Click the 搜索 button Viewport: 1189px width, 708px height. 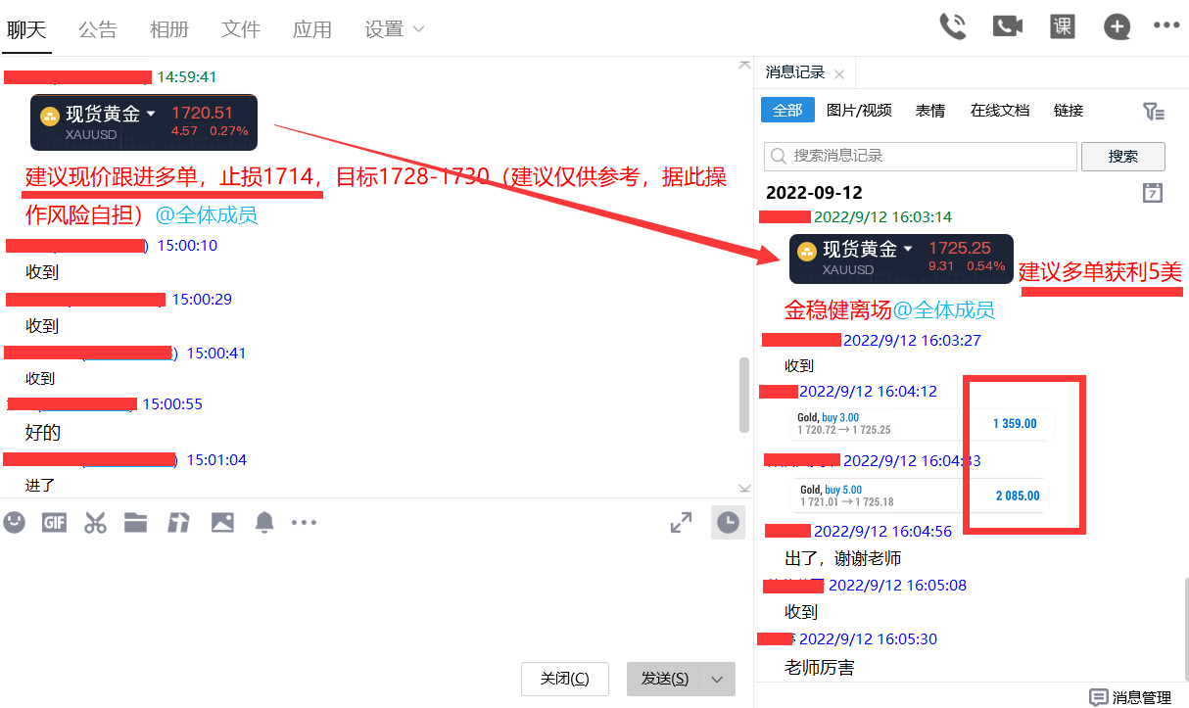point(1122,157)
